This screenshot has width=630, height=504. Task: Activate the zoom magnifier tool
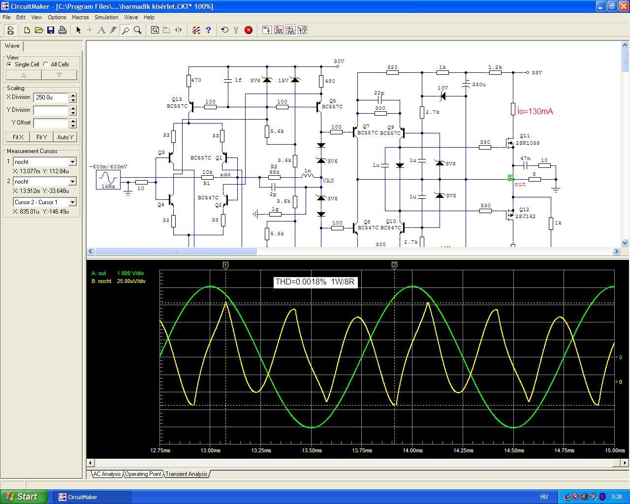point(138,30)
